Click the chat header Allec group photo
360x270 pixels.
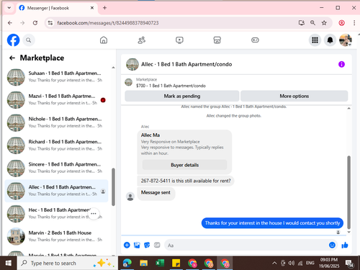coord(132,64)
